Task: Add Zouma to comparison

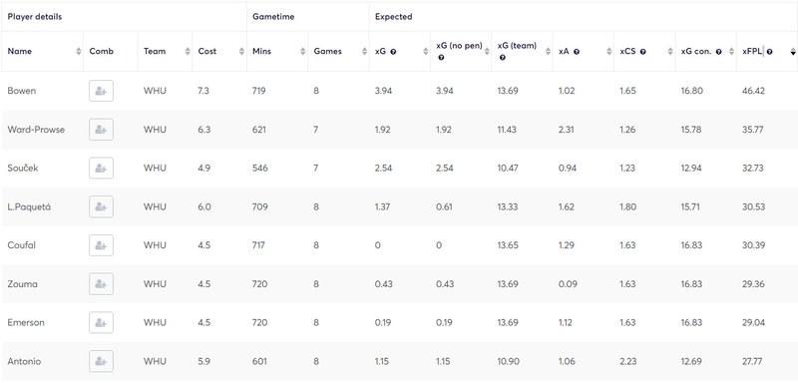Action: 101,284
